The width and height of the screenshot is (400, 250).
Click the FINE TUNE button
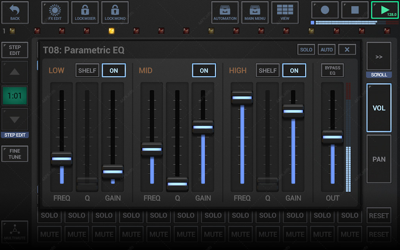(x=15, y=154)
